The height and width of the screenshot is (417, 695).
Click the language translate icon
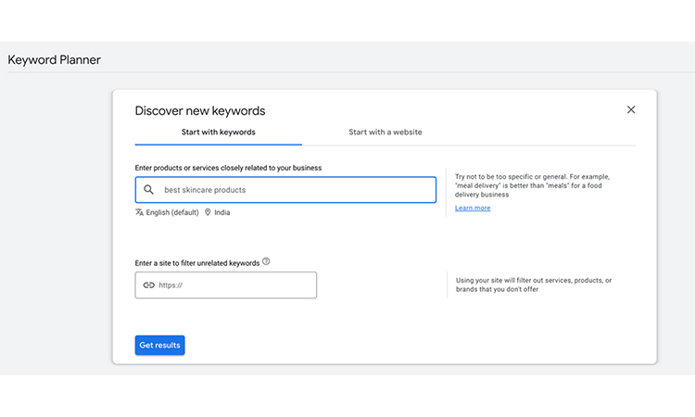139,212
